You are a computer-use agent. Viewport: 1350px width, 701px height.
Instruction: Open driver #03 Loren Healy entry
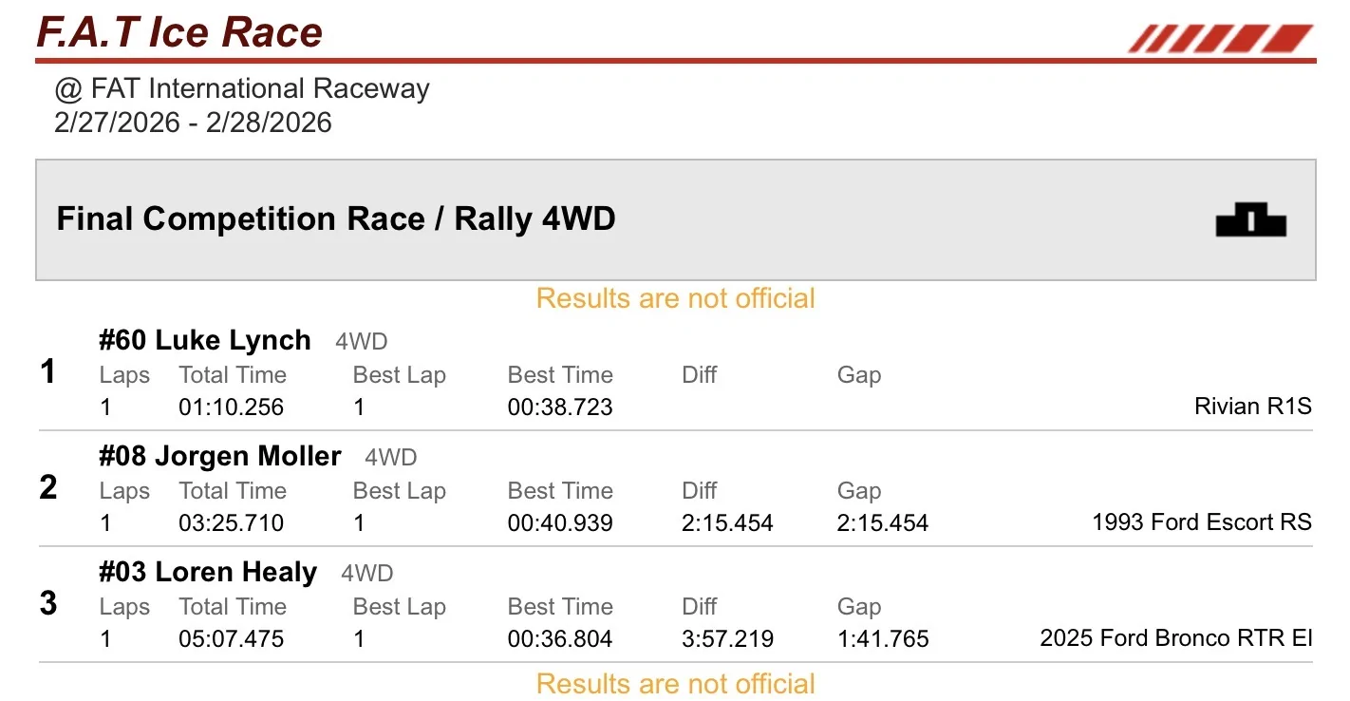[208, 572]
